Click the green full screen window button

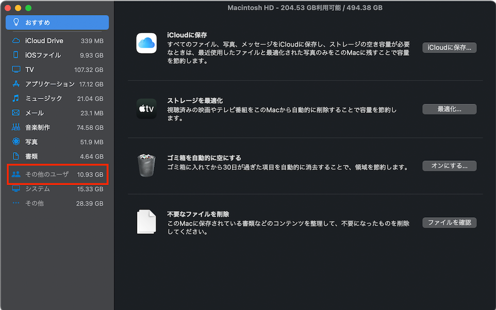tap(28, 8)
